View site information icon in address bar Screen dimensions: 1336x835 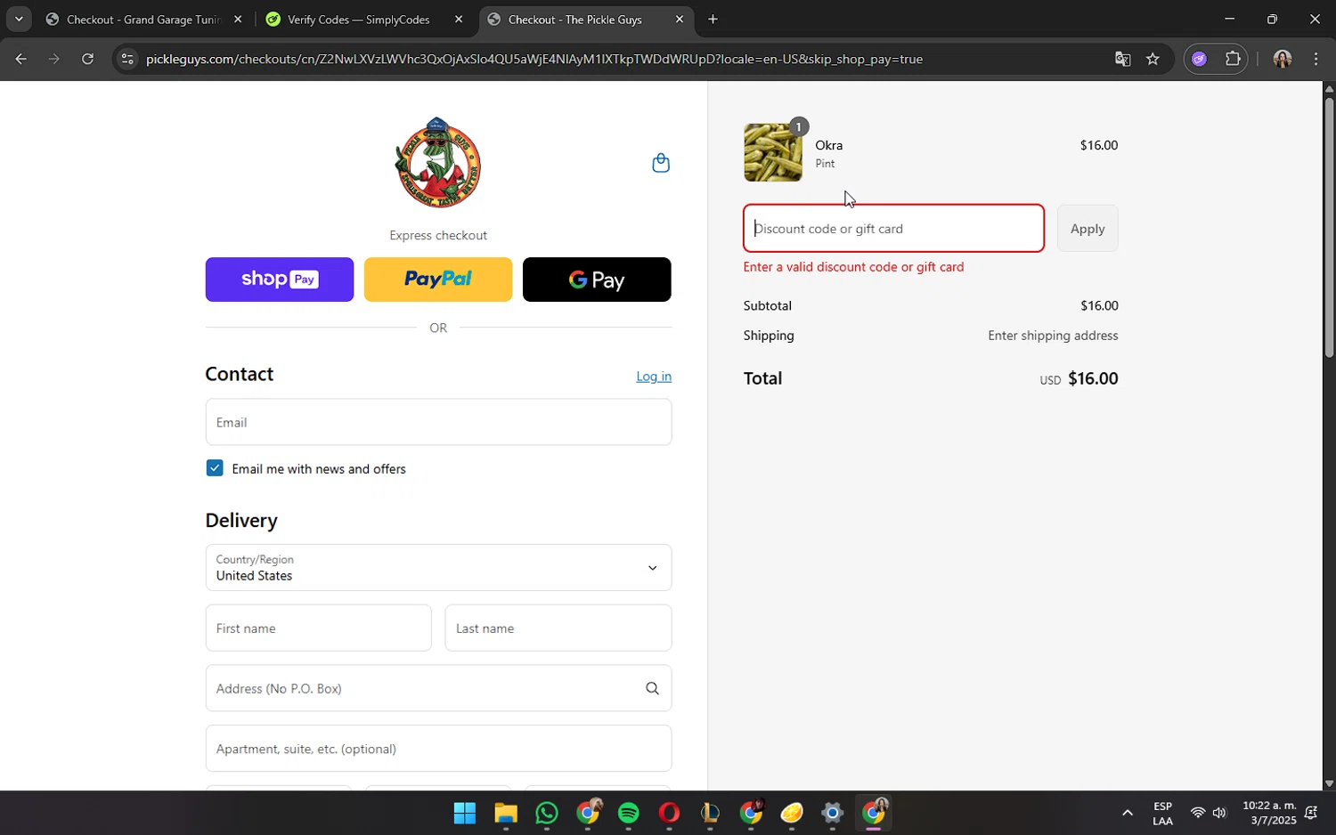[127, 59]
